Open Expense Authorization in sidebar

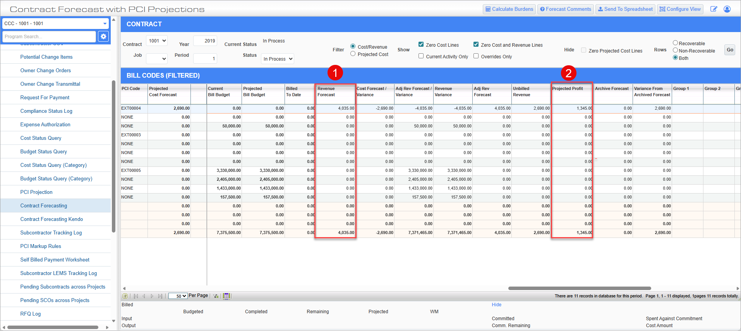[x=45, y=124]
